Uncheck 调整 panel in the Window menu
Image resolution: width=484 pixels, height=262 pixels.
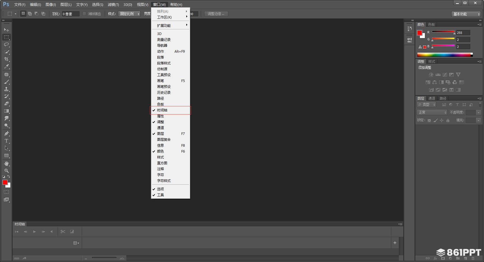tap(170, 122)
